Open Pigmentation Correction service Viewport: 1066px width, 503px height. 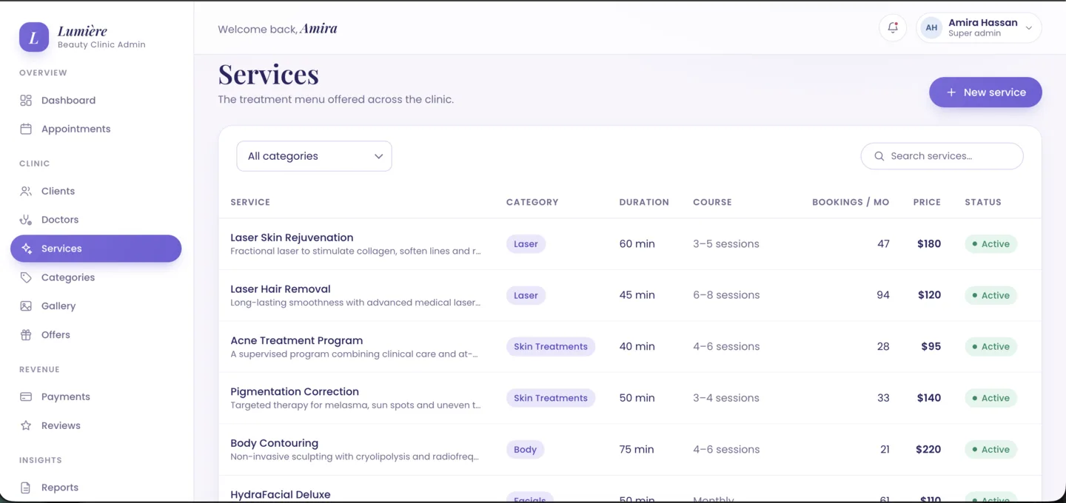coord(295,392)
